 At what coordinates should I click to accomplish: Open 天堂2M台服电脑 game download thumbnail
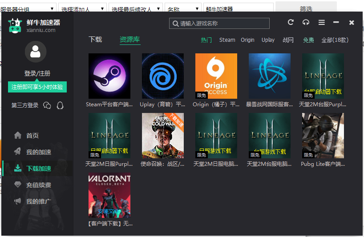(x=270, y=136)
